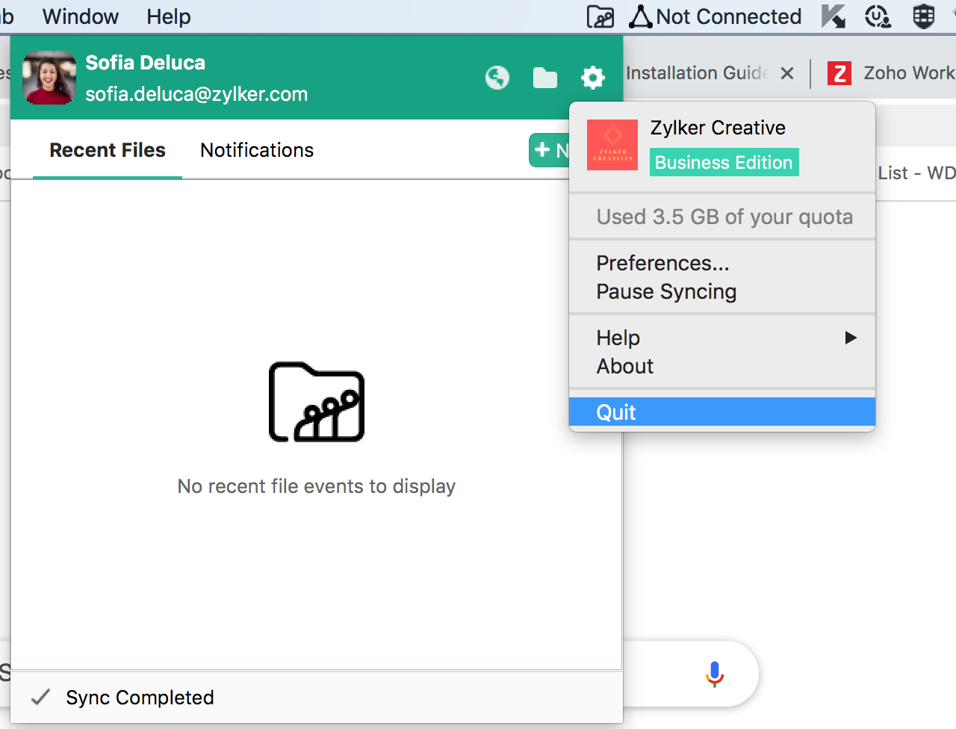956x729 pixels.
Task: Click Sofia Deluca's profile picture
Action: click(x=49, y=78)
